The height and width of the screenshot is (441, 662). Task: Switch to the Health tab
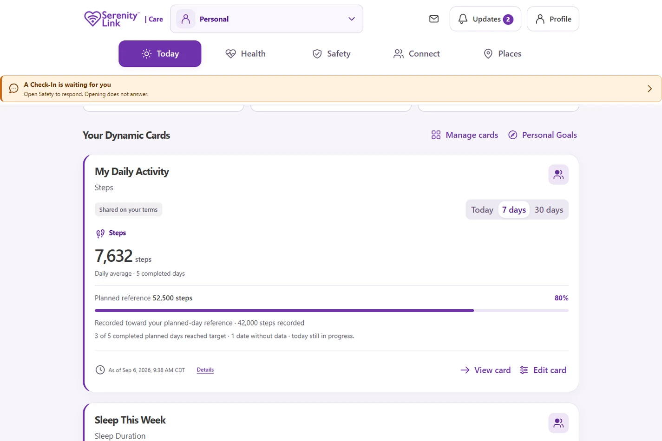(245, 54)
